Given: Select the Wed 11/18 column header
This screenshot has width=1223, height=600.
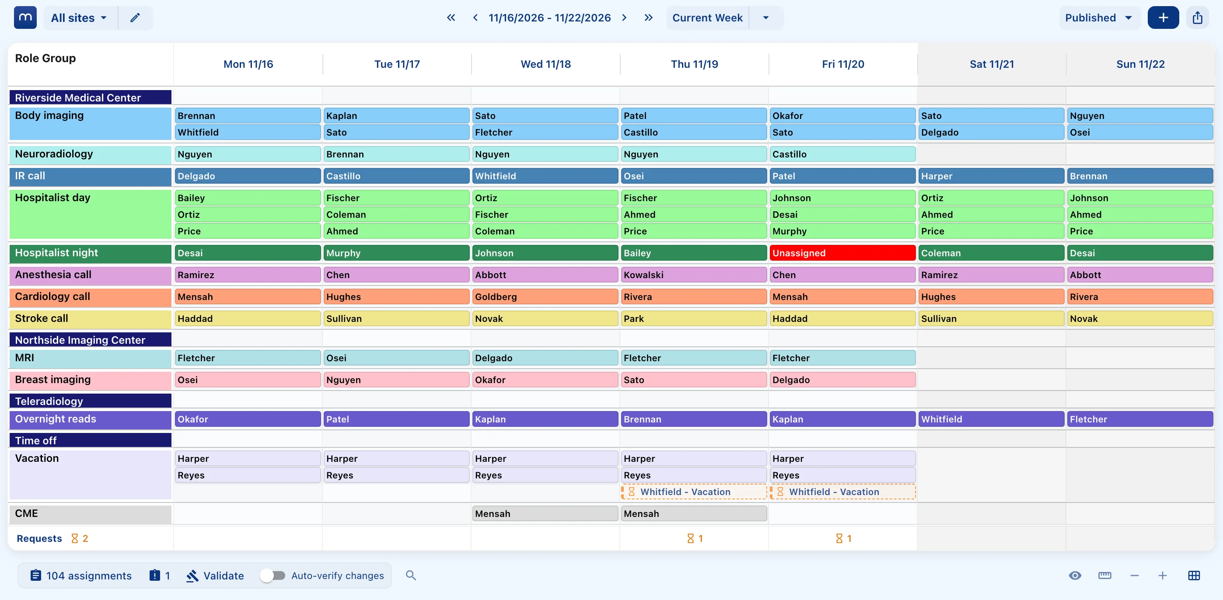Looking at the screenshot, I should 545,64.
